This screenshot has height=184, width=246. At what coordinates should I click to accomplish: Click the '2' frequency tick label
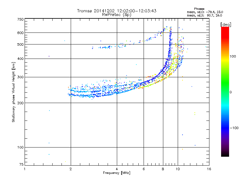point(71,169)
